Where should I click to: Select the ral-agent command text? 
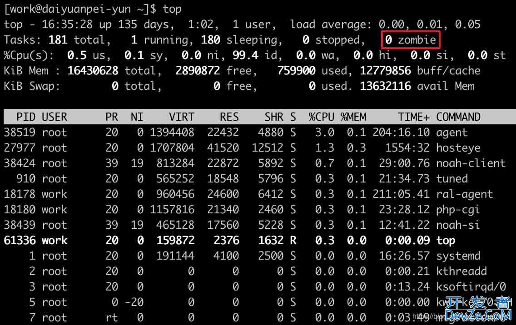pyautogui.click(x=464, y=194)
